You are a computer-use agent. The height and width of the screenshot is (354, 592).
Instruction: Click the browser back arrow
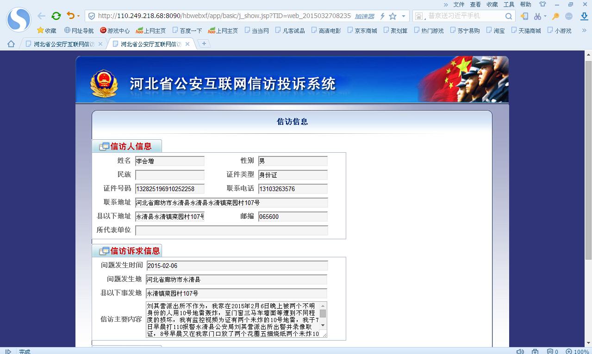[x=42, y=16]
